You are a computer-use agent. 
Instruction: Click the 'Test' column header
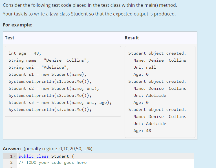(x=10, y=38)
